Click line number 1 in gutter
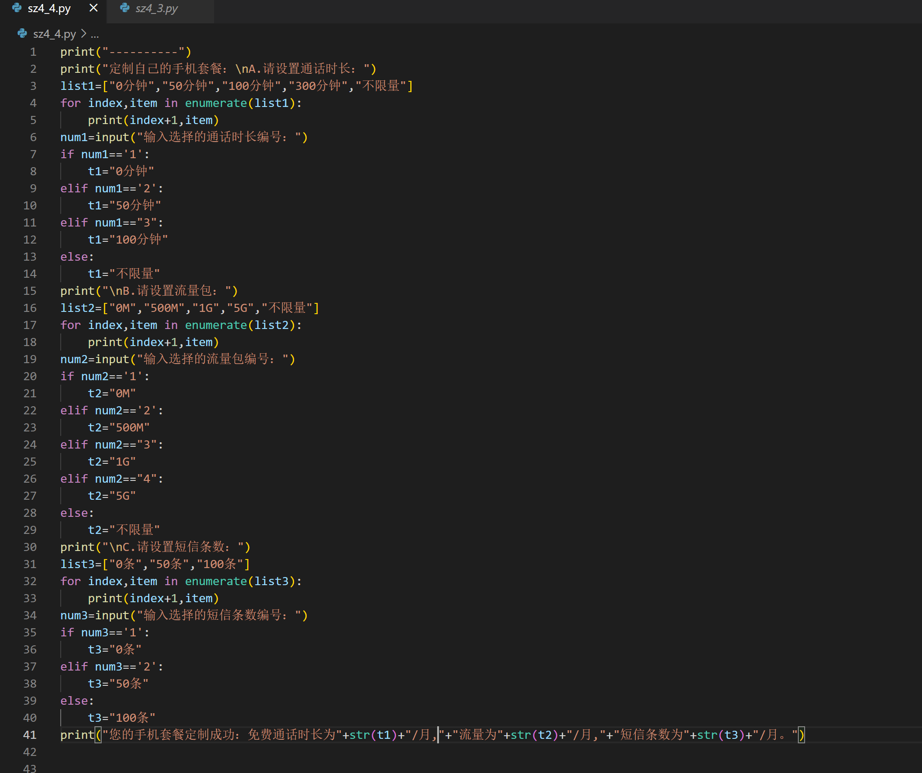Viewport: 922px width, 773px height. 33,52
